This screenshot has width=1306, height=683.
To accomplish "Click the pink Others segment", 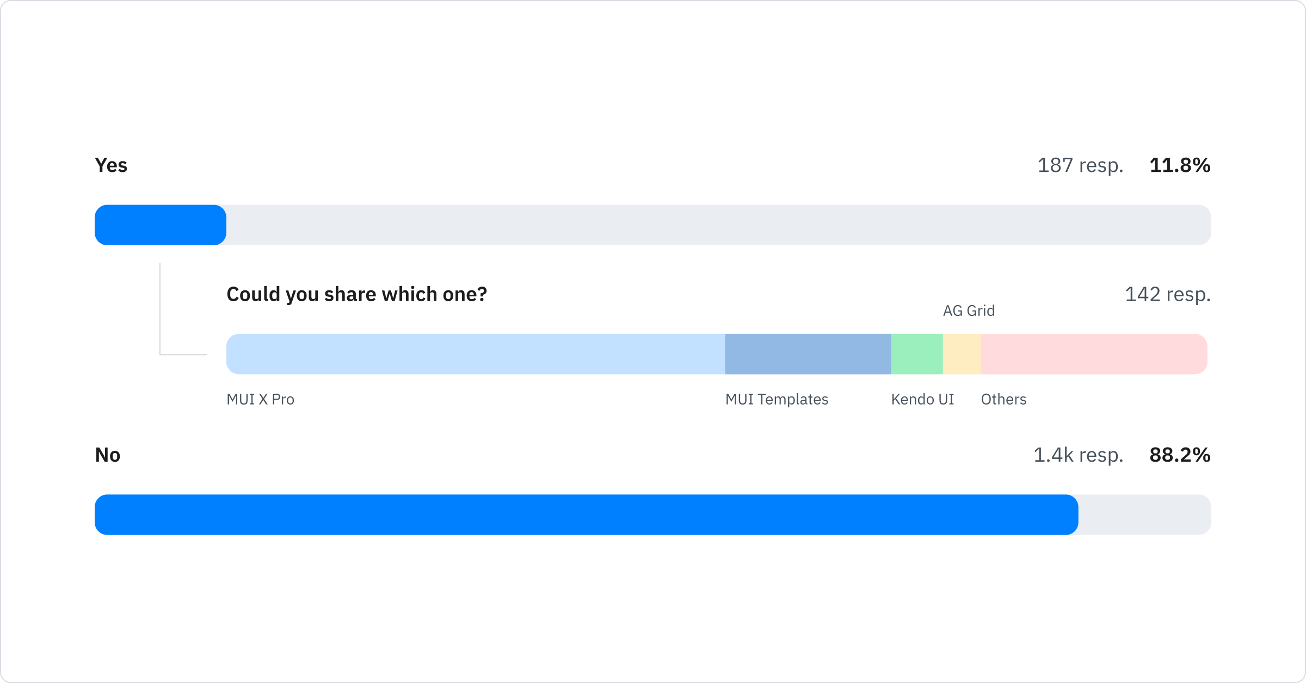I will click(1094, 354).
